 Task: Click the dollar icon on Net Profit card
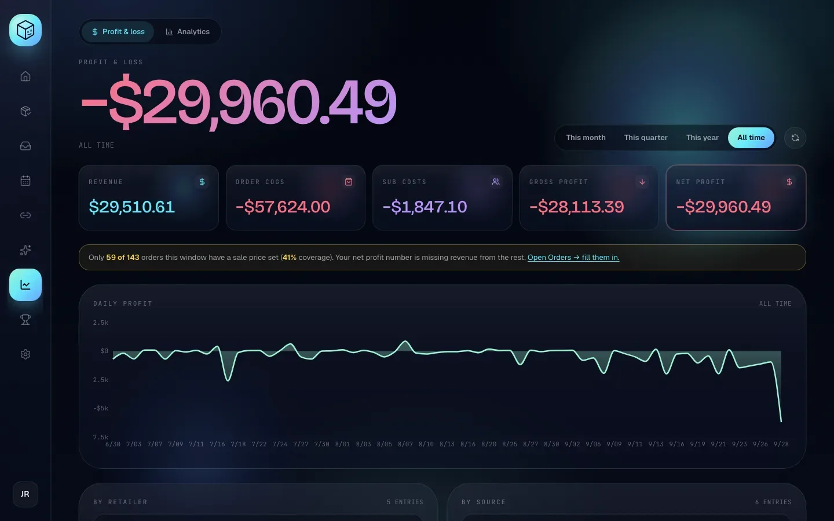789,182
